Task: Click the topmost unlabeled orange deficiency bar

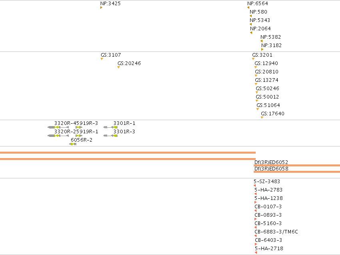Action: coord(128,153)
